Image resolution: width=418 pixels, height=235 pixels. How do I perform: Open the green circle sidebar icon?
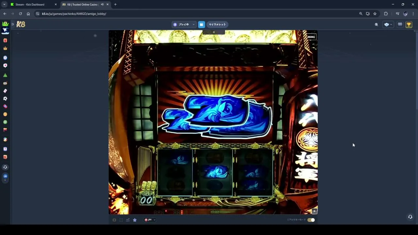5,122
